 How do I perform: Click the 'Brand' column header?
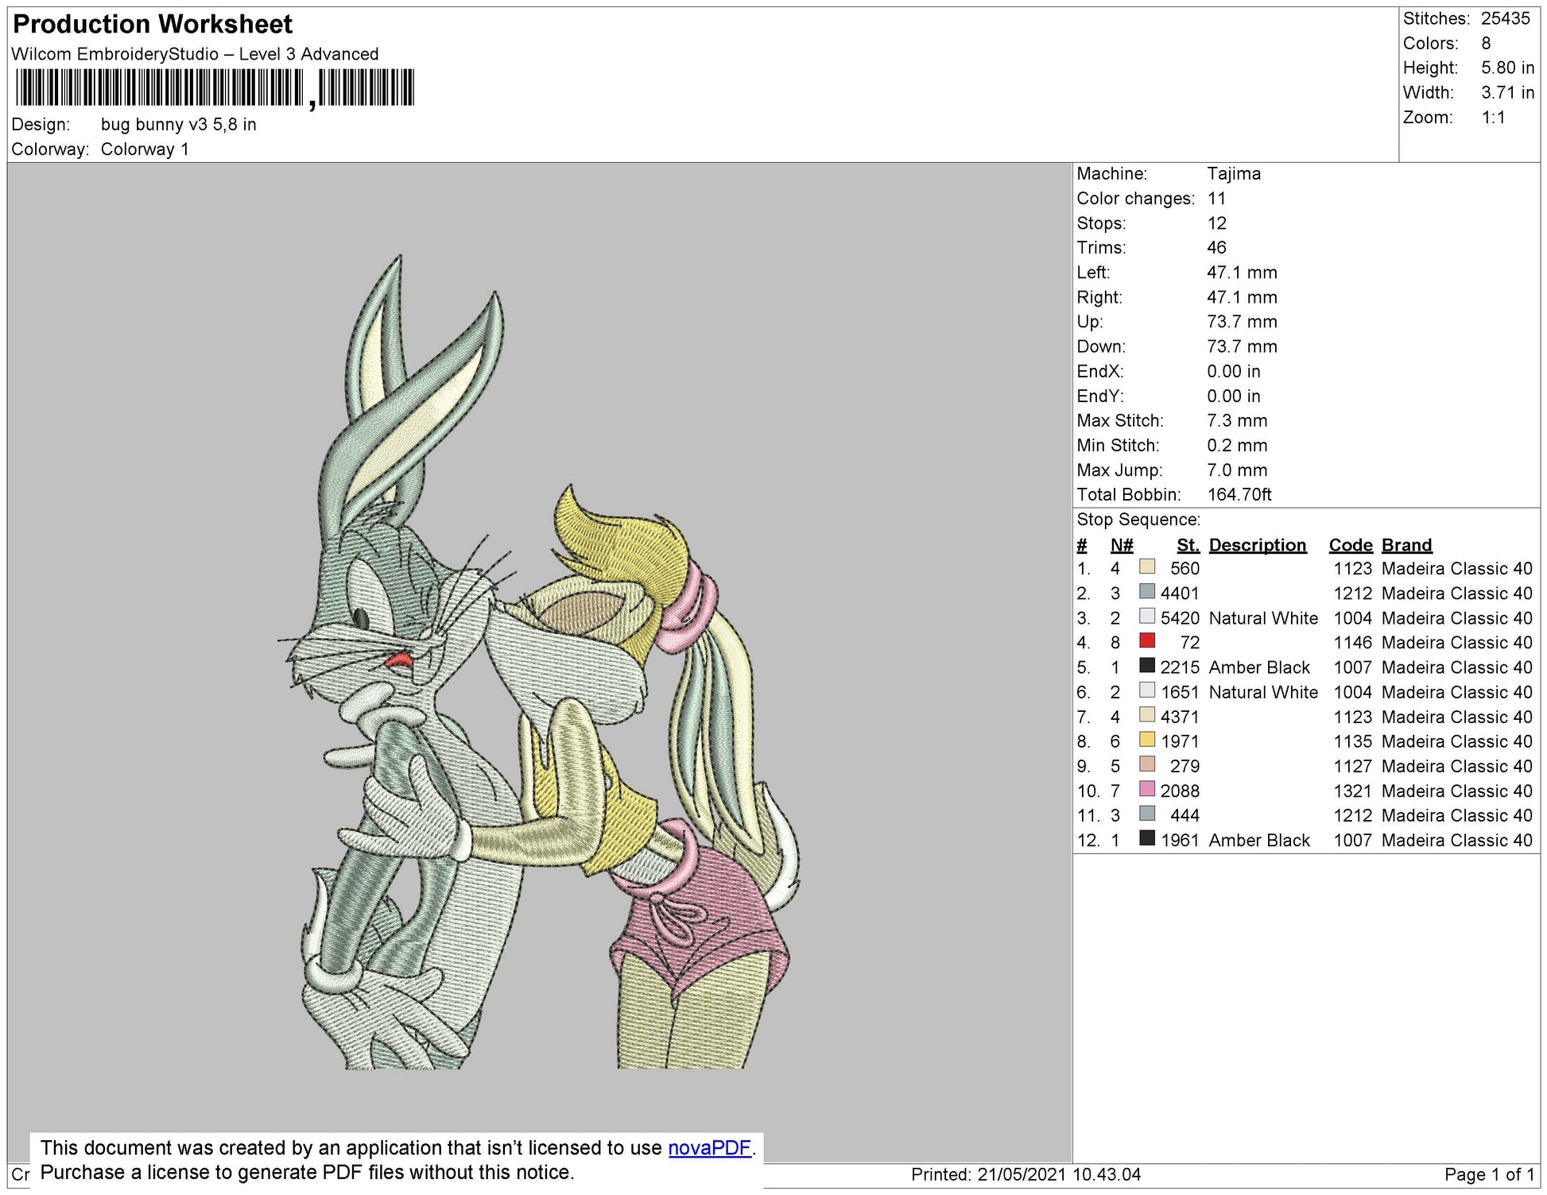click(1406, 545)
